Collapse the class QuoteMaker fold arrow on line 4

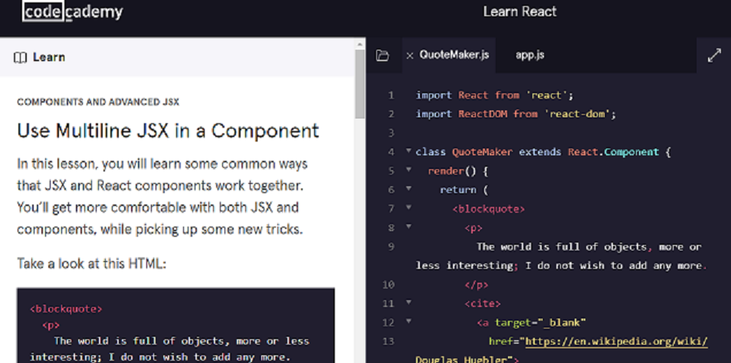pyautogui.click(x=408, y=151)
